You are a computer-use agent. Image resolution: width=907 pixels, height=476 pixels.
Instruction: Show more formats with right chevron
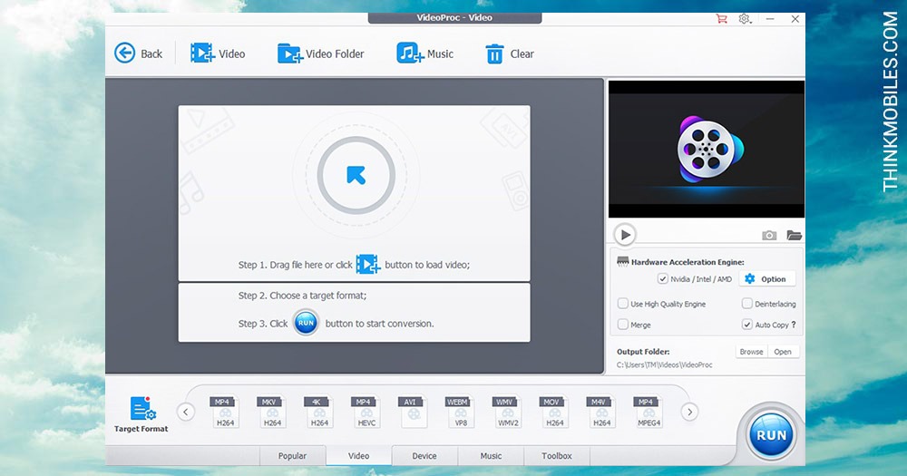tap(689, 412)
